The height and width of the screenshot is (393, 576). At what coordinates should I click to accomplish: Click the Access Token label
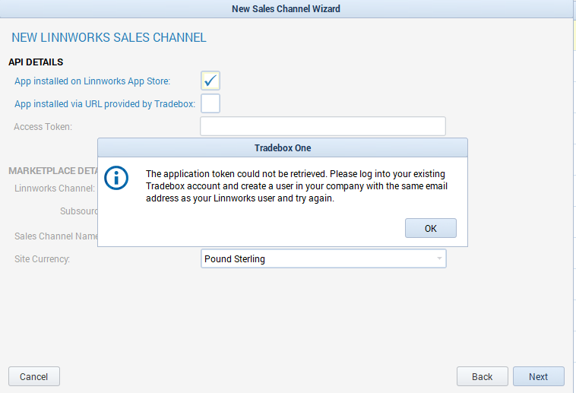point(43,127)
